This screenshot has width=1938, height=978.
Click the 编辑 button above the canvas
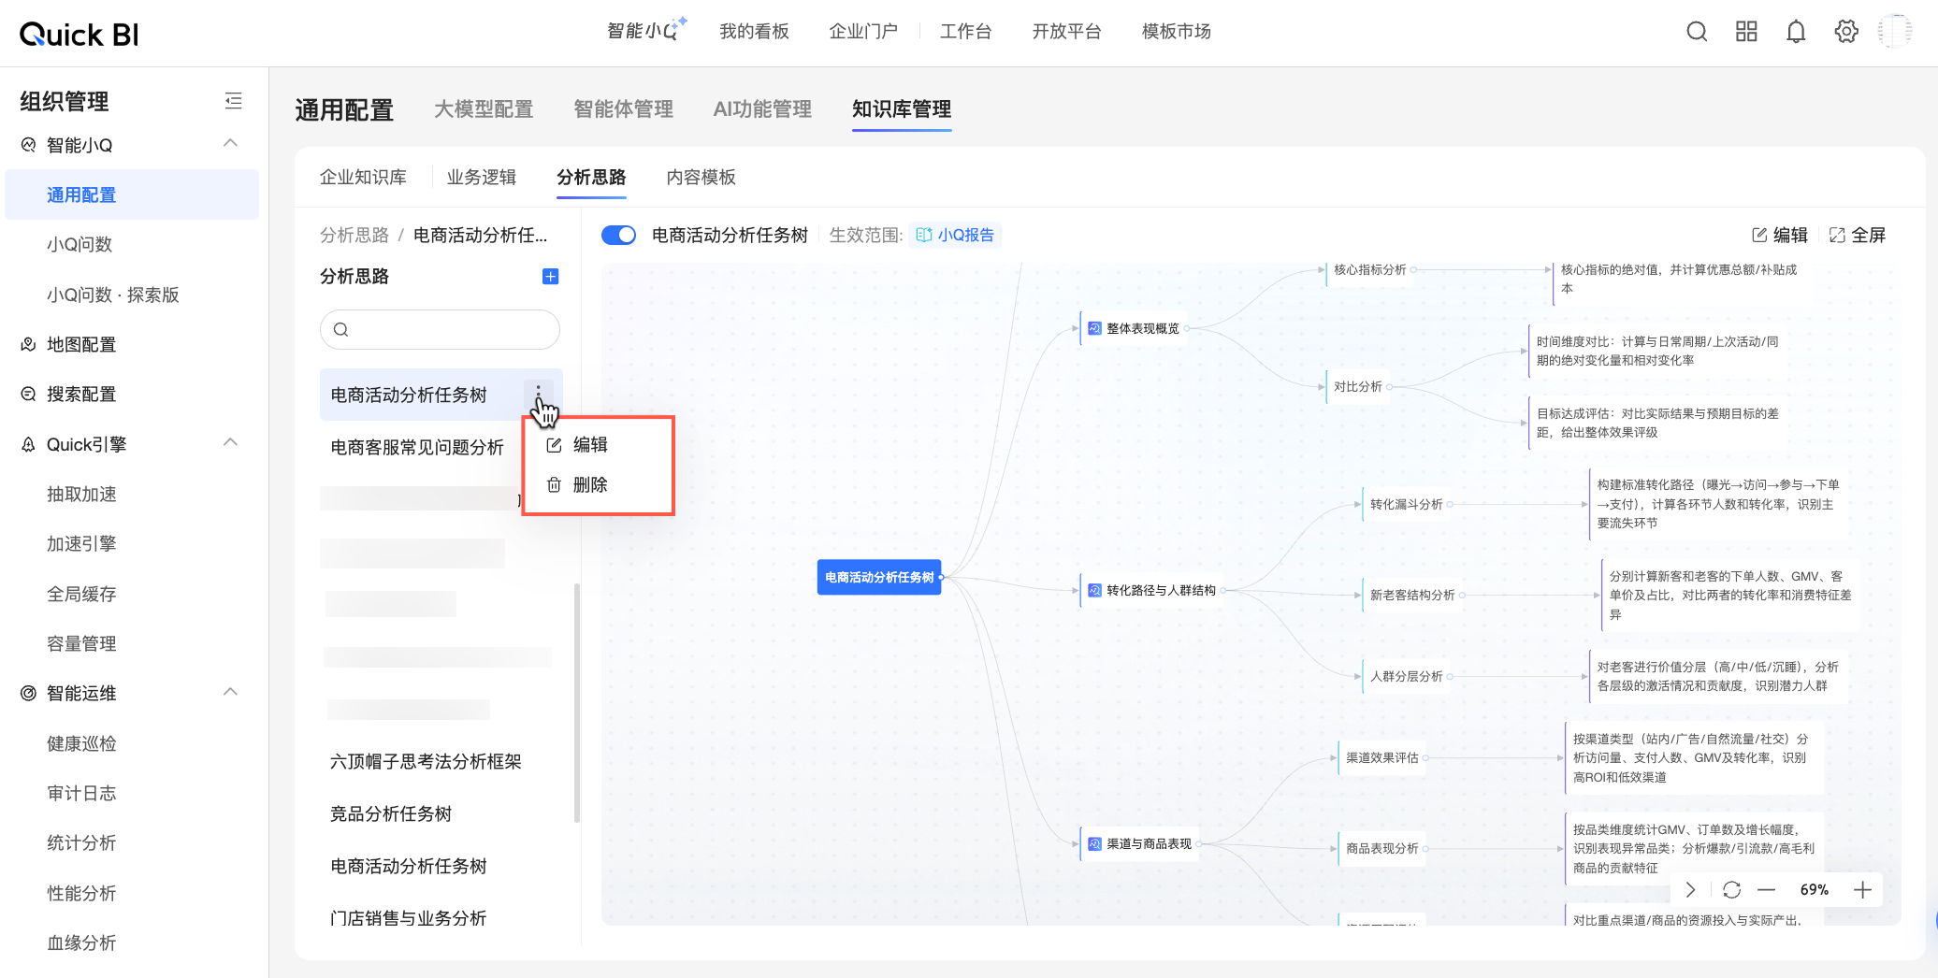click(x=1780, y=235)
